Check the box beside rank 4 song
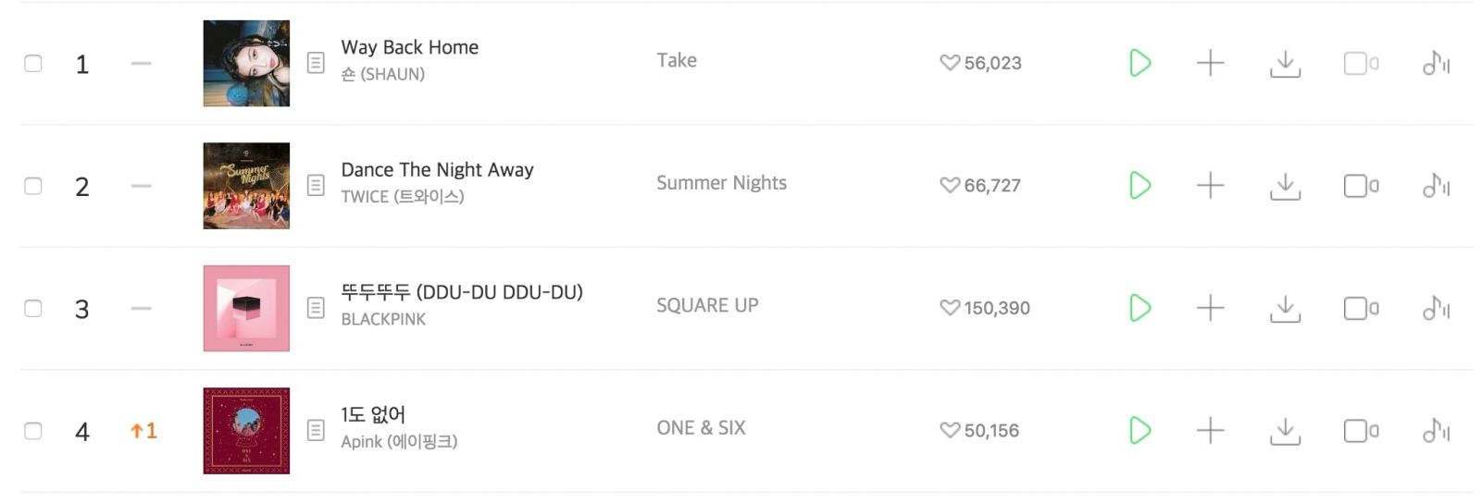 [33, 431]
